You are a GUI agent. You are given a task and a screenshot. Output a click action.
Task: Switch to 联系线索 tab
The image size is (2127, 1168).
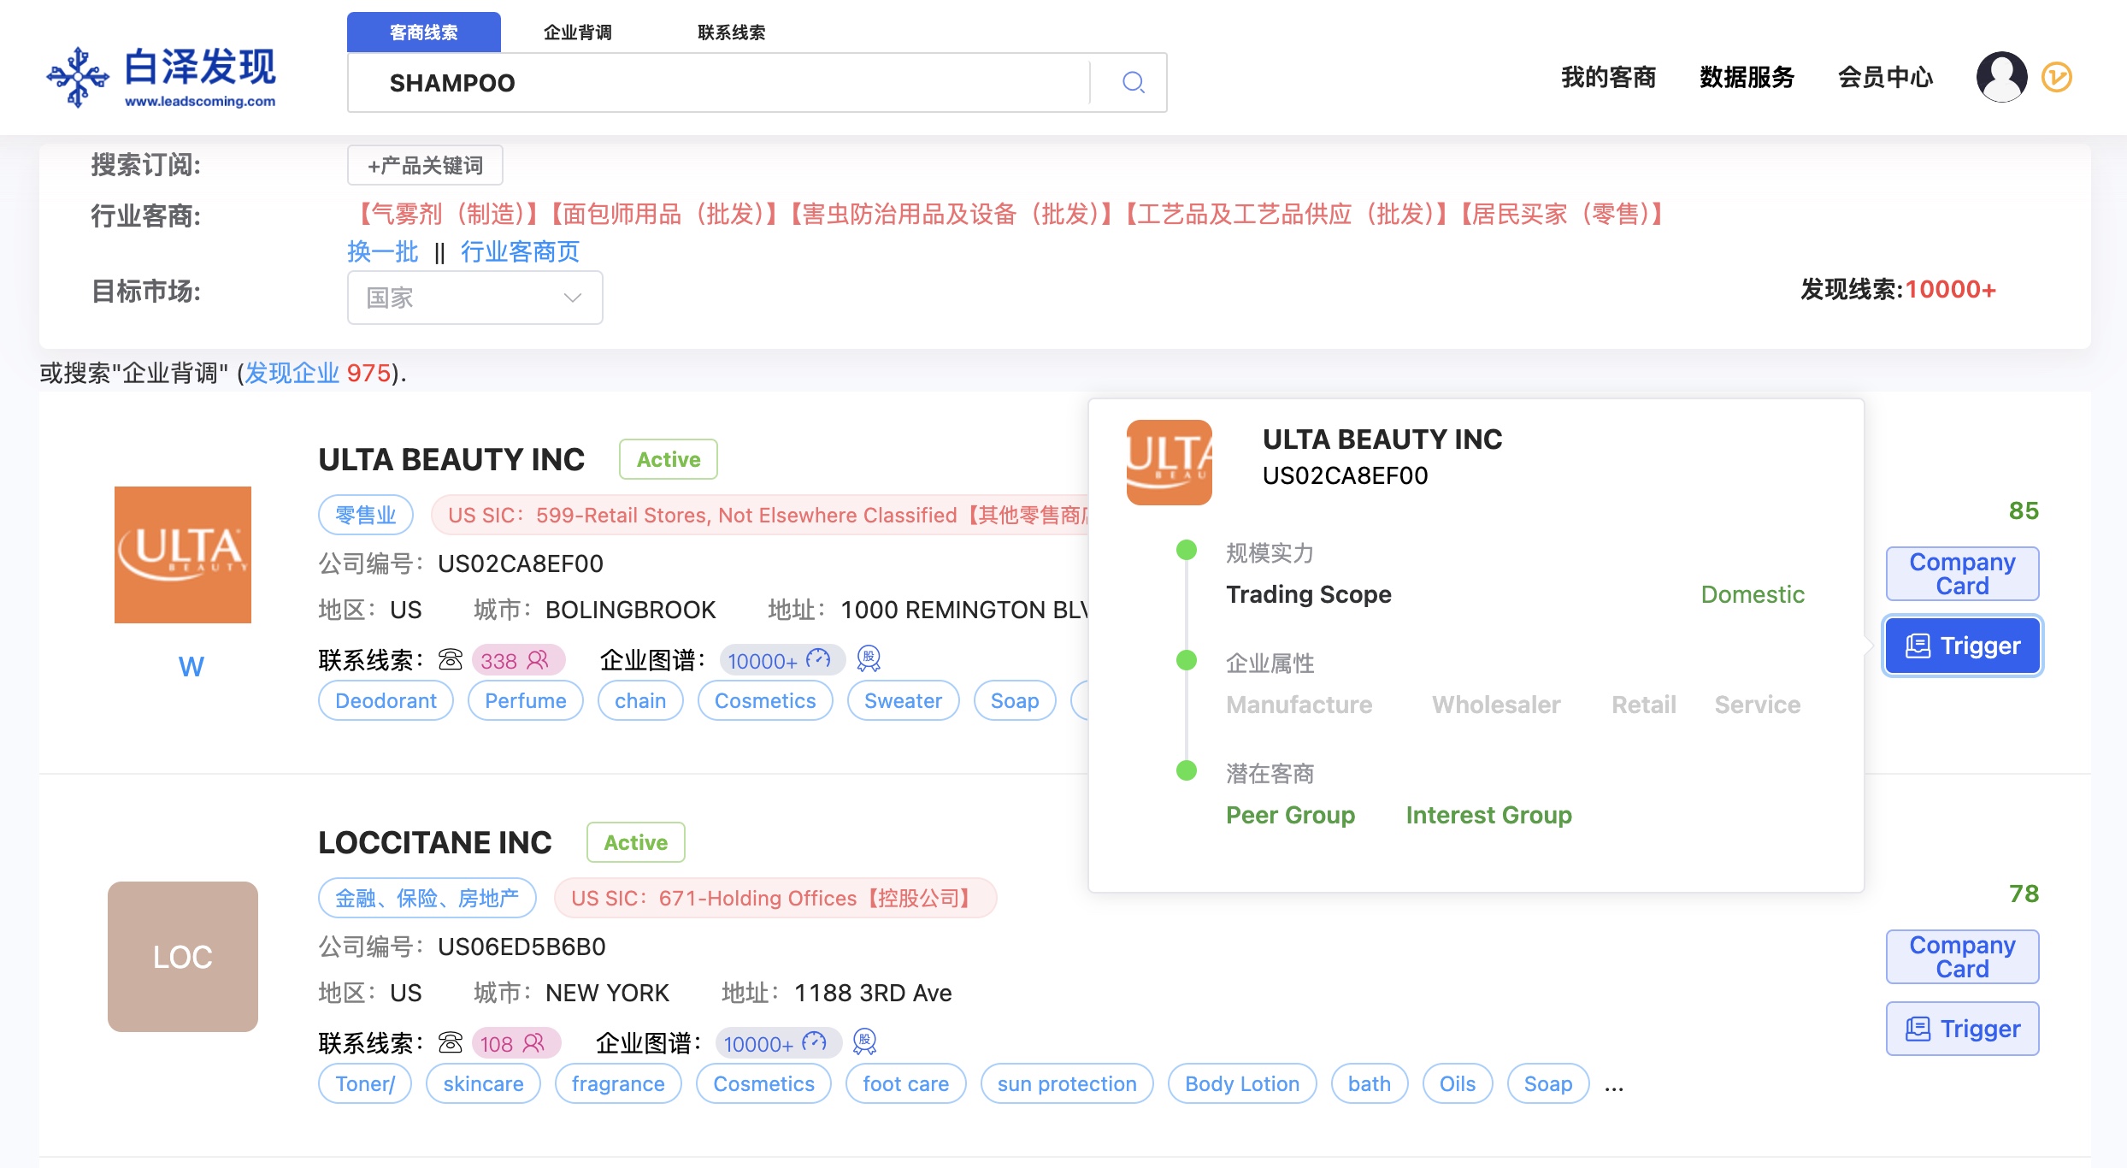tap(731, 32)
